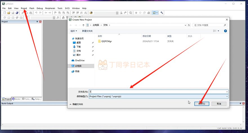Create a new file with toolbar icon
248x133 pixels.
click(x=5, y=13)
